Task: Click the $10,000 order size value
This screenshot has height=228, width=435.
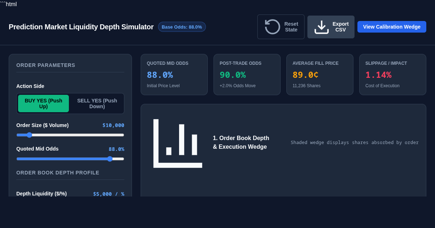Action: pos(113,125)
